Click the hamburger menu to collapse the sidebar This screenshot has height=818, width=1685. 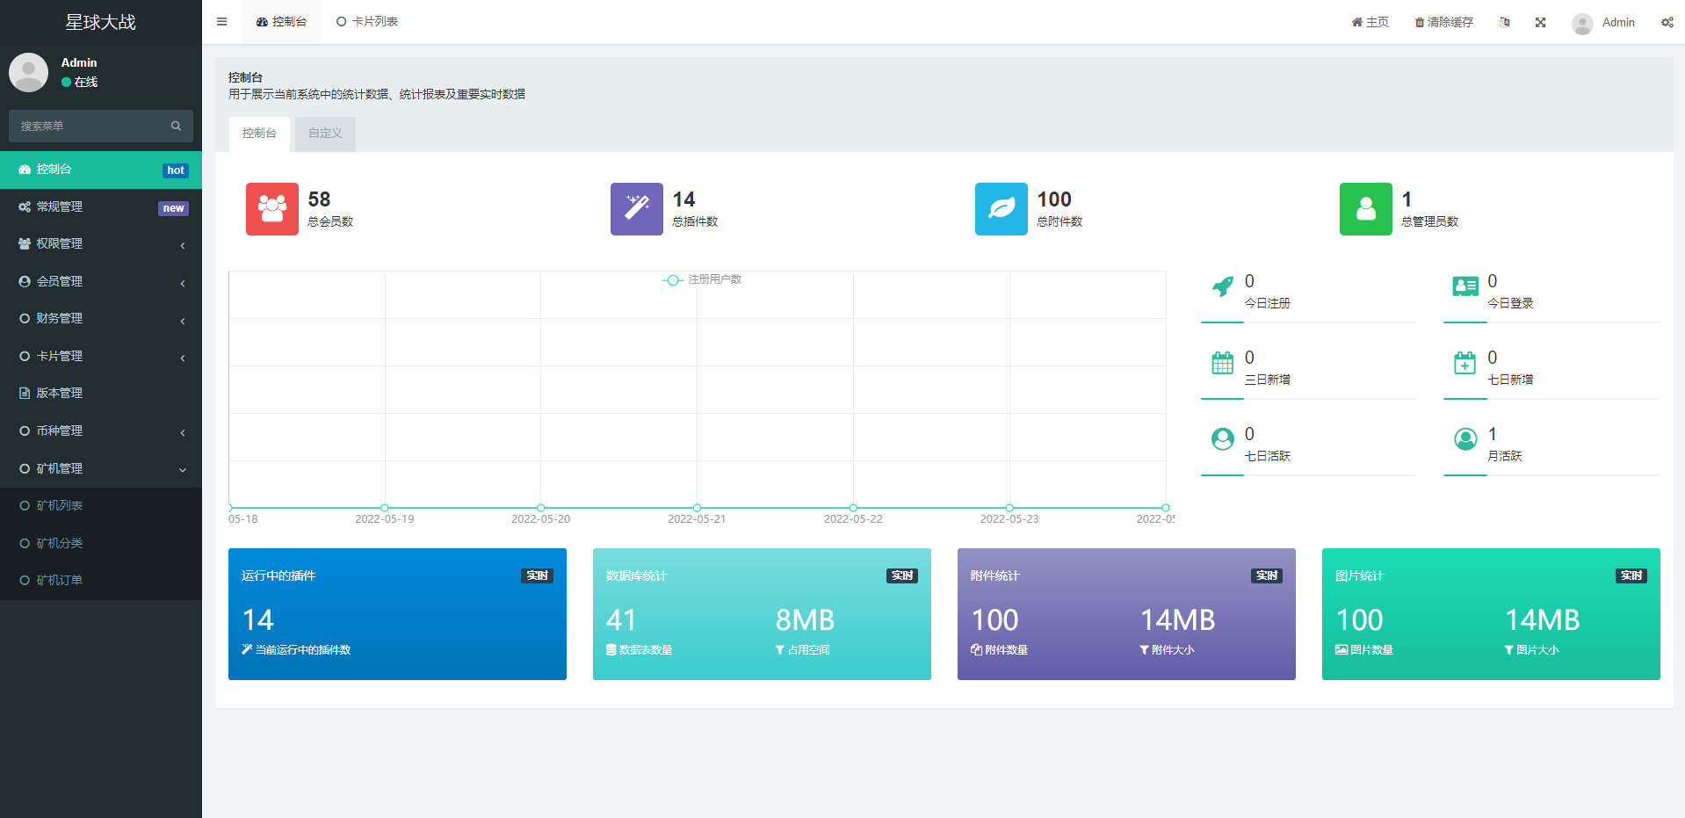pos(221,21)
